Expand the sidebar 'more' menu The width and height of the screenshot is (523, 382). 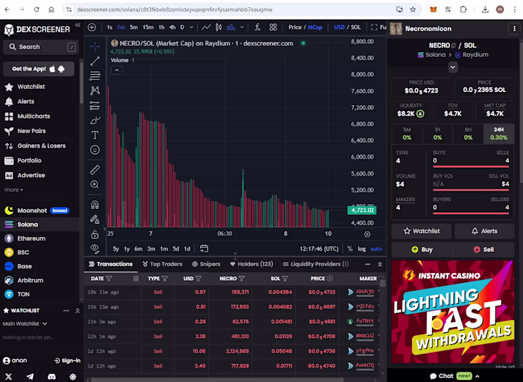click(x=14, y=190)
